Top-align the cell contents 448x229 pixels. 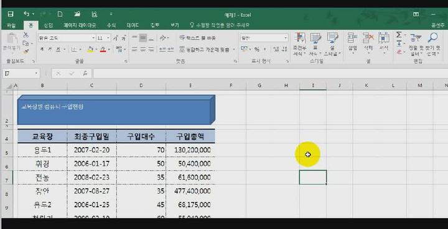tap(134, 38)
